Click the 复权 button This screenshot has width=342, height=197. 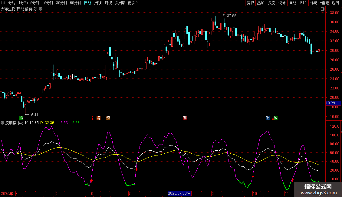[250, 3]
